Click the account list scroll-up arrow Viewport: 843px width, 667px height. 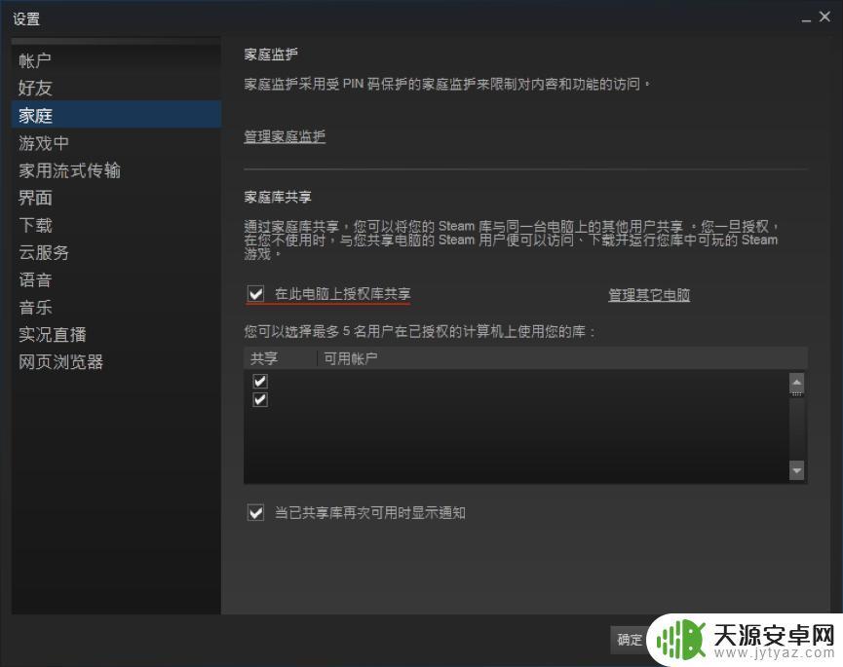797,383
